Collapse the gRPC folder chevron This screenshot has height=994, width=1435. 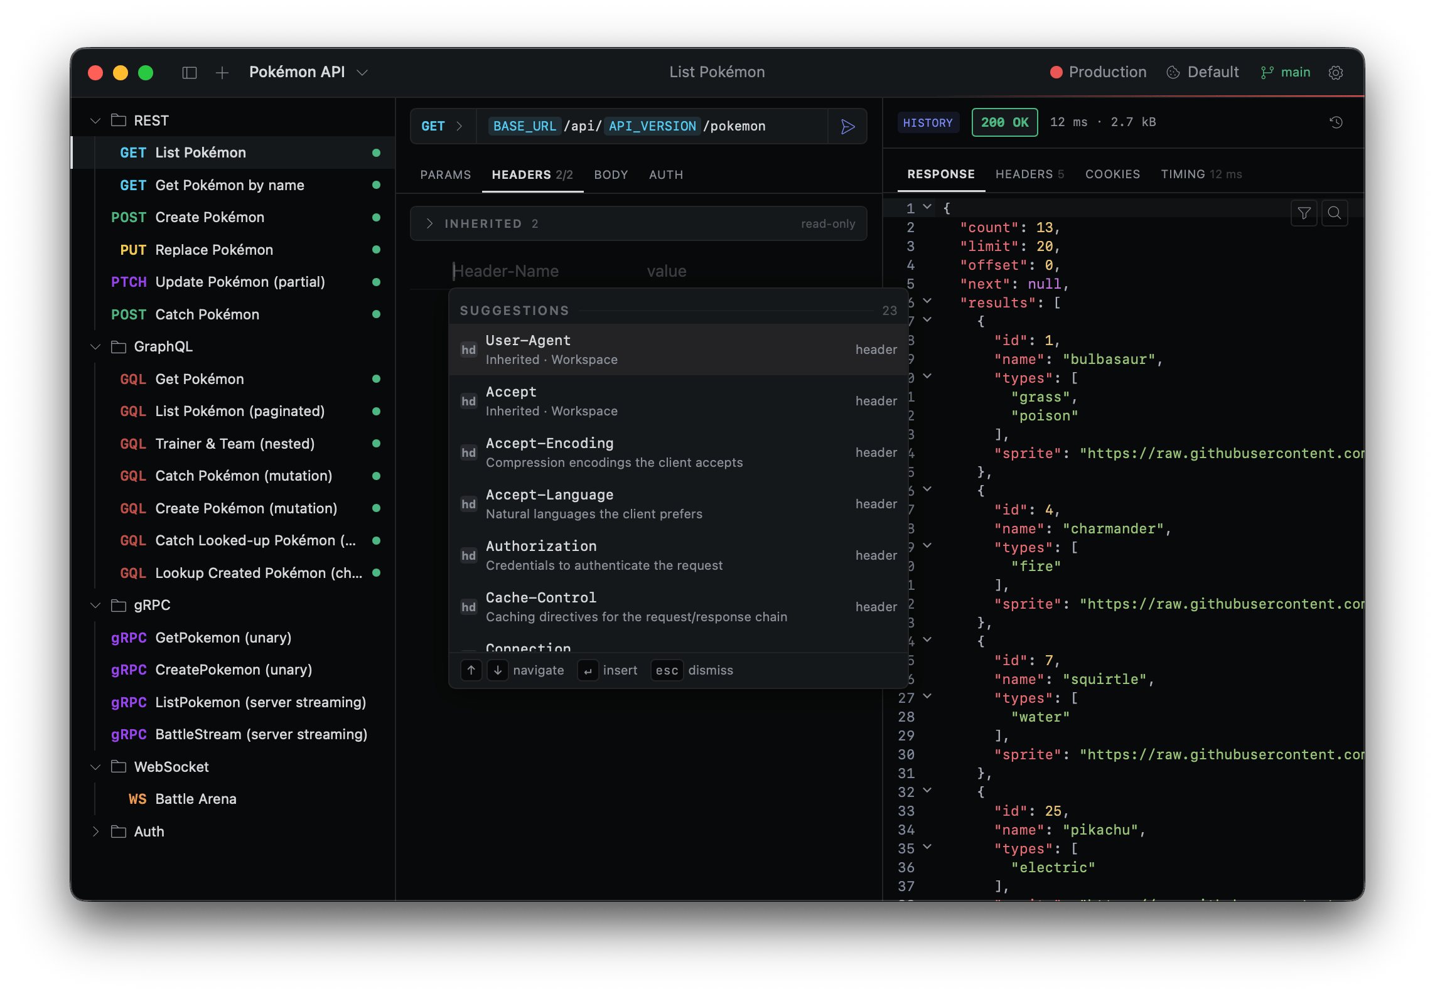95,605
